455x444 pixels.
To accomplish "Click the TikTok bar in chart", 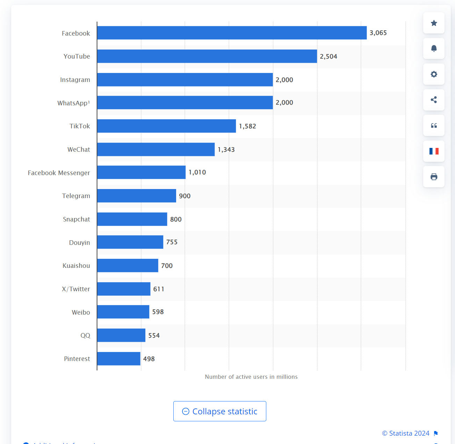I will pyautogui.click(x=167, y=126).
